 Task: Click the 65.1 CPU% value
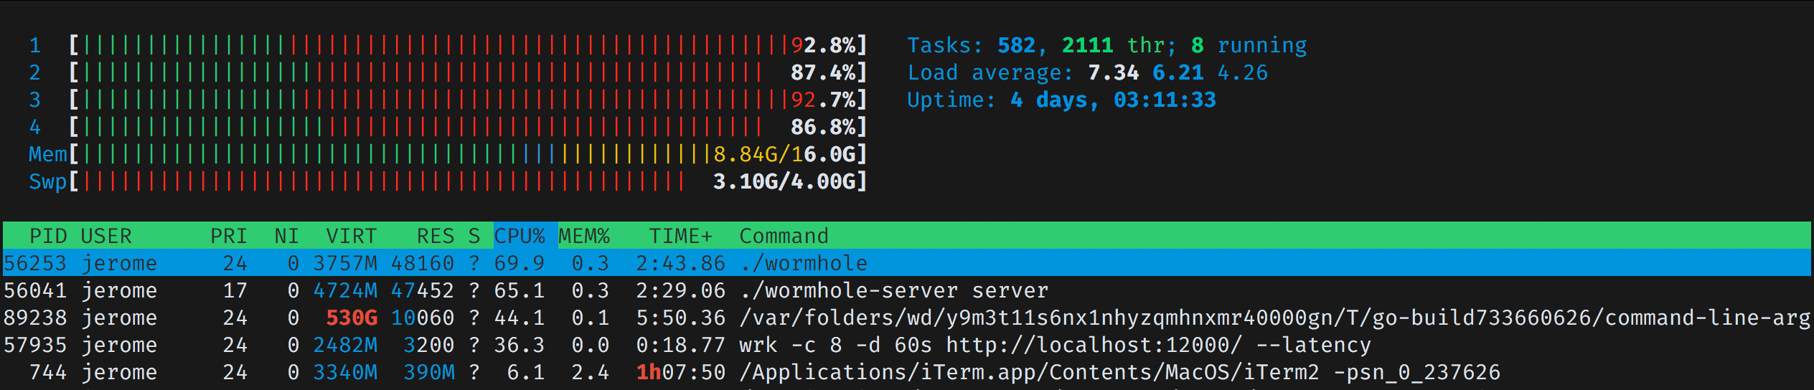pyautogui.click(x=520, y=290)
